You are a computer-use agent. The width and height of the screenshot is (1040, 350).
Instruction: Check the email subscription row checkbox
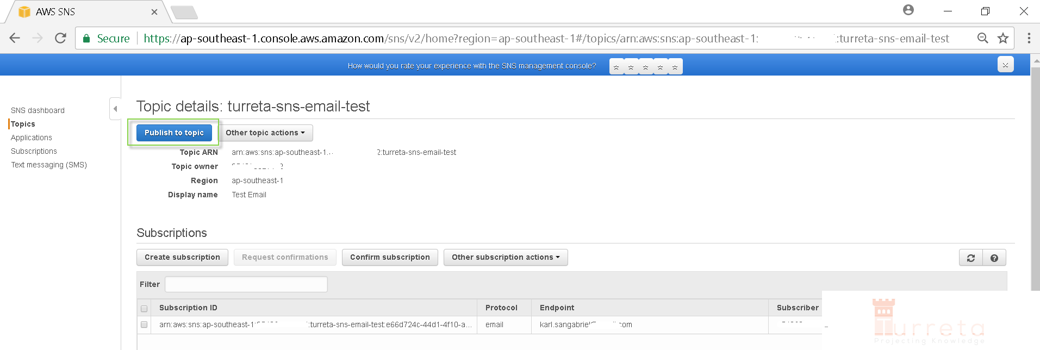(144, 324)
